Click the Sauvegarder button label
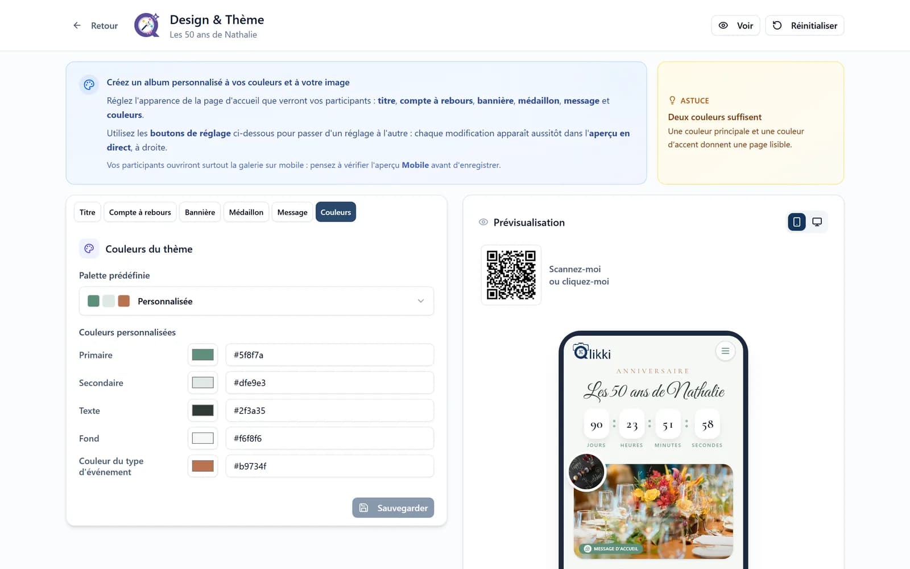The width and height of the screenshot is (910, 569). (403, 508)
